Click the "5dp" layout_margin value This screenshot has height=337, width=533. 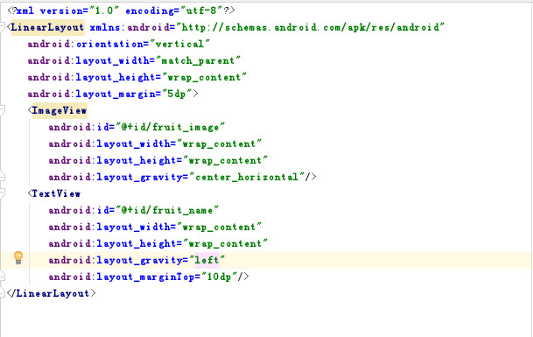tap(177, 94)
